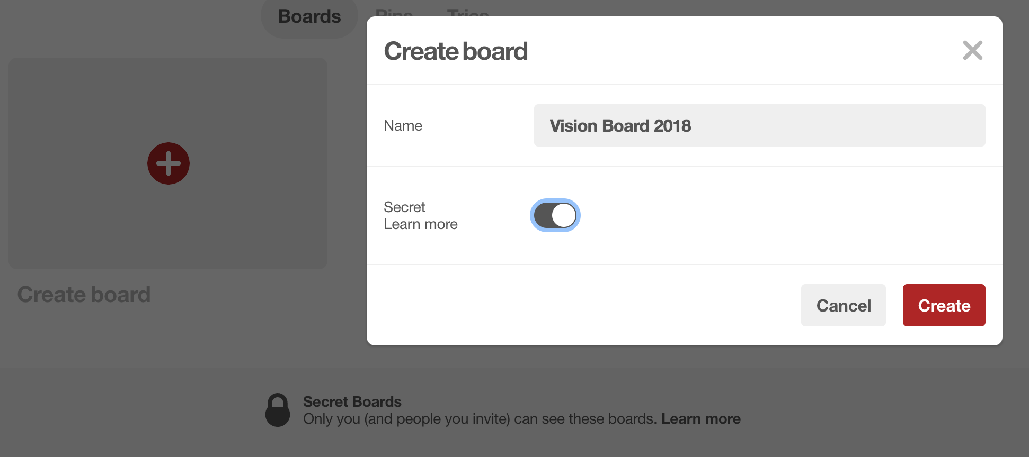This screenshot has height=457, width=1029.
Task: Place cursor in Vision Board 2018 text
Action: pyautogui.click(x=620, y=126)
